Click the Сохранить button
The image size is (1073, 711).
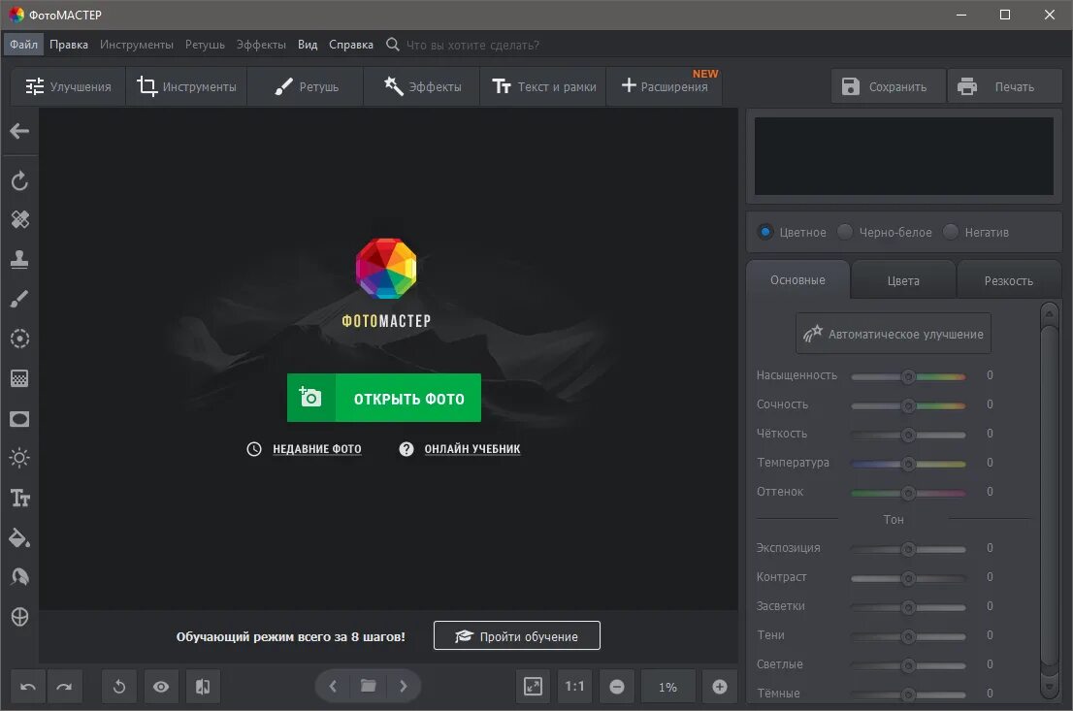[x=889, y=86]
